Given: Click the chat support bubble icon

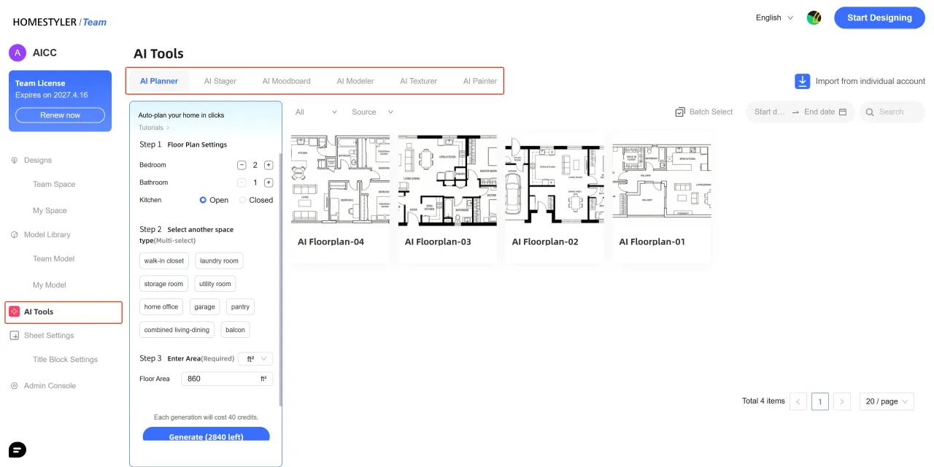Looking at the screenshot, I should (x=17, y=449).
